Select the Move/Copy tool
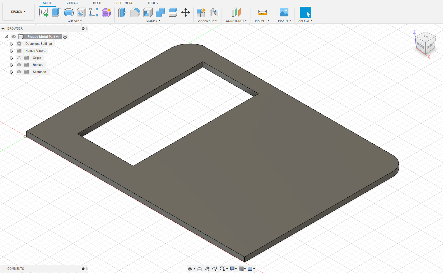 186,12
